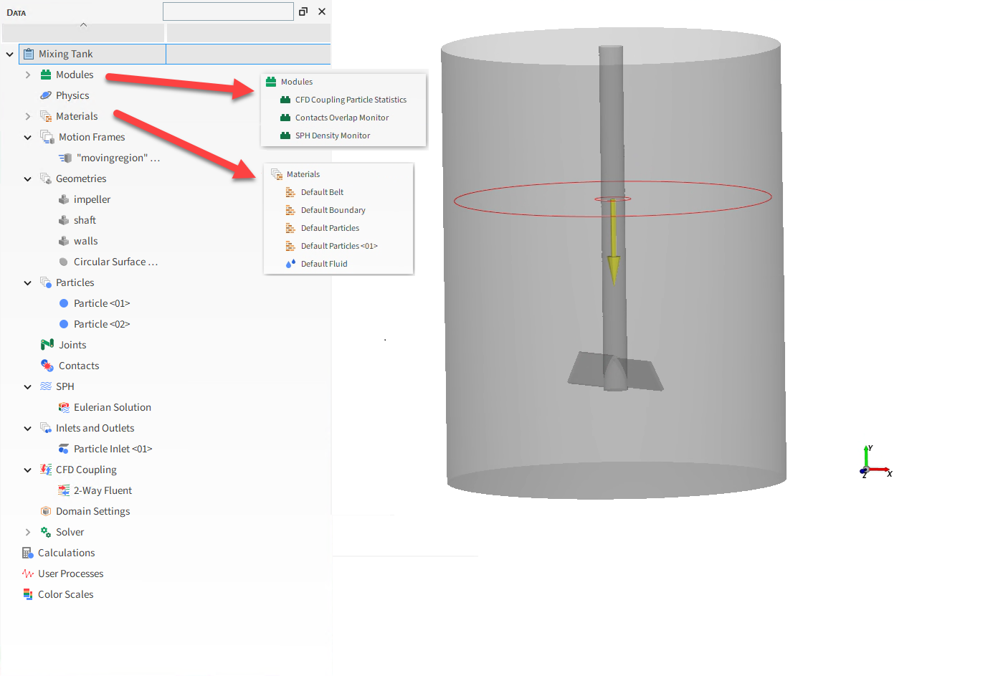Click the Color Scales icon
This screenshot has width=1003, height=676.
click(x=28, y=594)
